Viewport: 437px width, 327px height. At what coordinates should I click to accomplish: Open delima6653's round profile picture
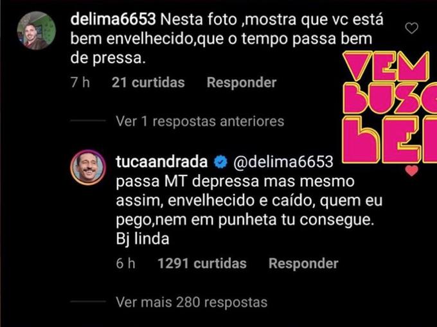click(x=36, y=30)
